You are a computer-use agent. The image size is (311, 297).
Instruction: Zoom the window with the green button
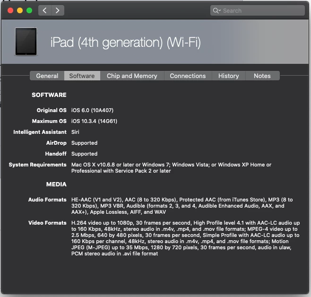click(29, 10)
